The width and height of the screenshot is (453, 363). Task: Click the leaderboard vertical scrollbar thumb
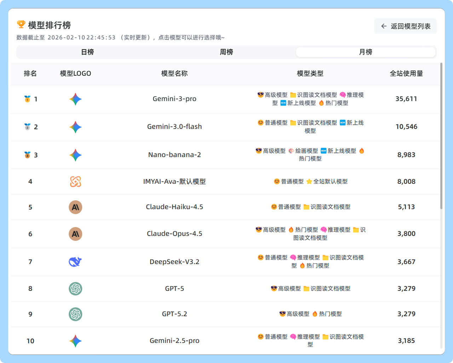(x=441, y=136)
